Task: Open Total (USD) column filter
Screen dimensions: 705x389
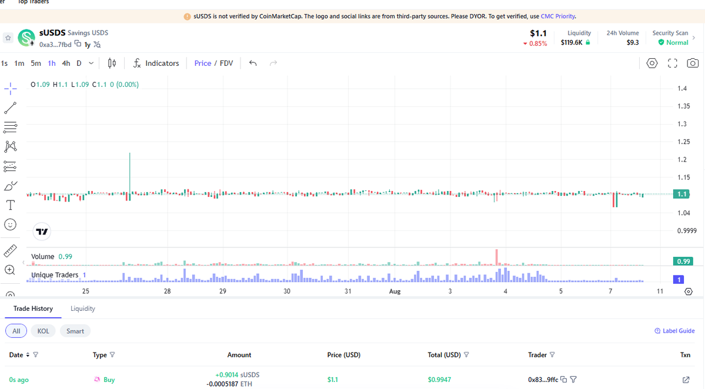Action: click(466, 355)
